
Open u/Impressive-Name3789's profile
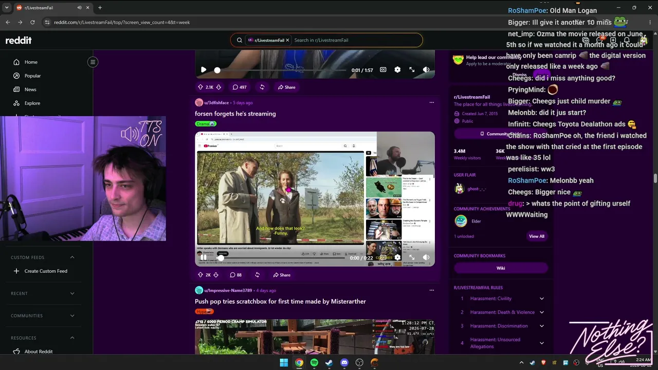[228, 290]
